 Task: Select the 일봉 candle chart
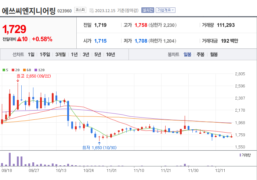[187, 54]
